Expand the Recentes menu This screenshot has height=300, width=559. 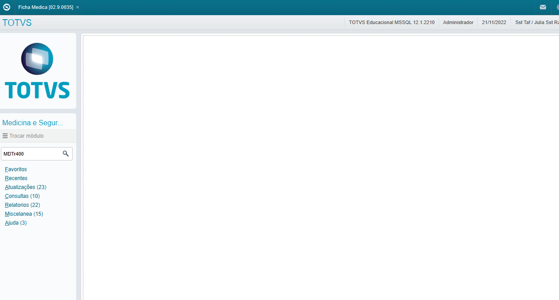pyautogui.click(x=16, y=178)
